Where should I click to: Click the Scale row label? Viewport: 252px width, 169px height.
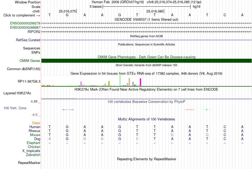tap(36, 7)
